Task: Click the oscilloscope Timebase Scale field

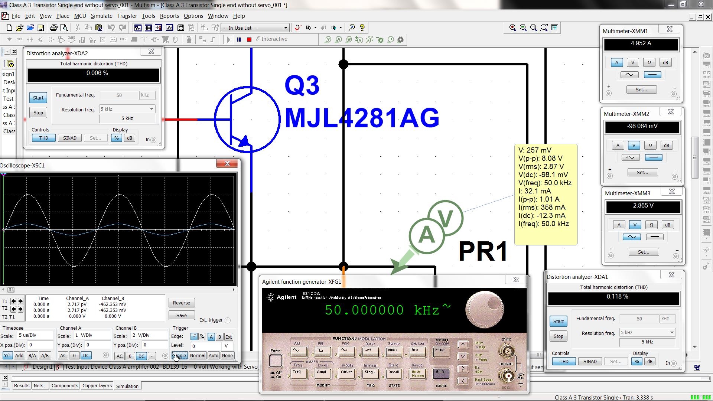Action: point(35,336)
